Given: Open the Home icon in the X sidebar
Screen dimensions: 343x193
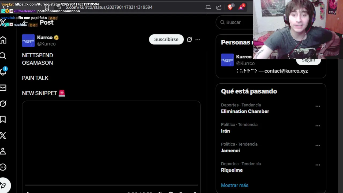Looking at the screenshot, I should pyautogui.click(x=3, y=40).
